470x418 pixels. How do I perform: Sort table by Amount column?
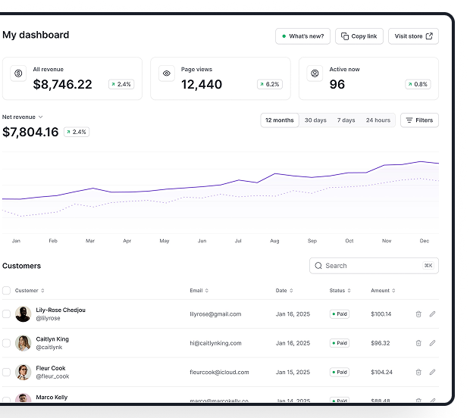383,290
